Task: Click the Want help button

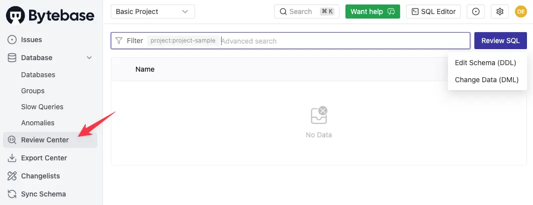Action: (x=373, y=12)
